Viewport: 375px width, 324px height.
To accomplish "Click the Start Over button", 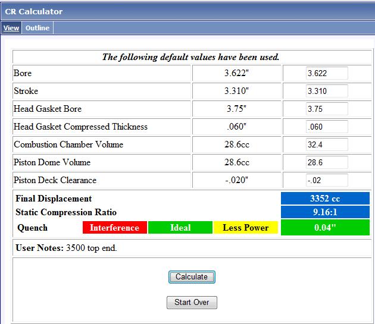I will coord(192,302).
